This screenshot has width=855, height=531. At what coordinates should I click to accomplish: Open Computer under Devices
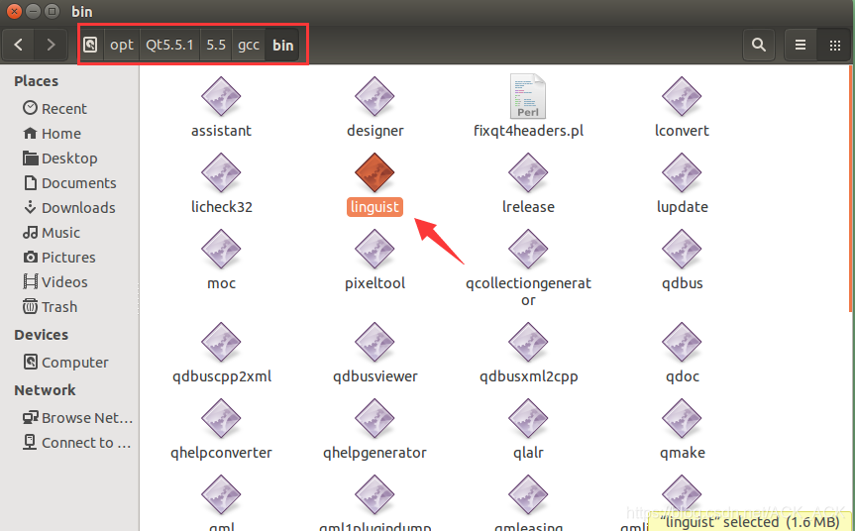[65, 363]
